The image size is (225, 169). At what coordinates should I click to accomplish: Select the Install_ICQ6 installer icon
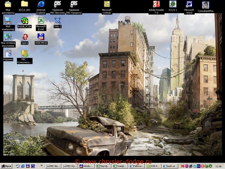click(24, 23)
